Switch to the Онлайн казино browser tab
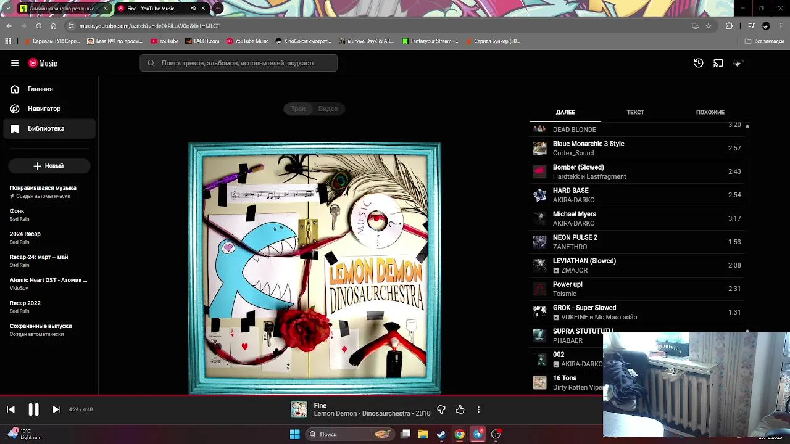This screenshot has width=790, height=444. [62, 9]
